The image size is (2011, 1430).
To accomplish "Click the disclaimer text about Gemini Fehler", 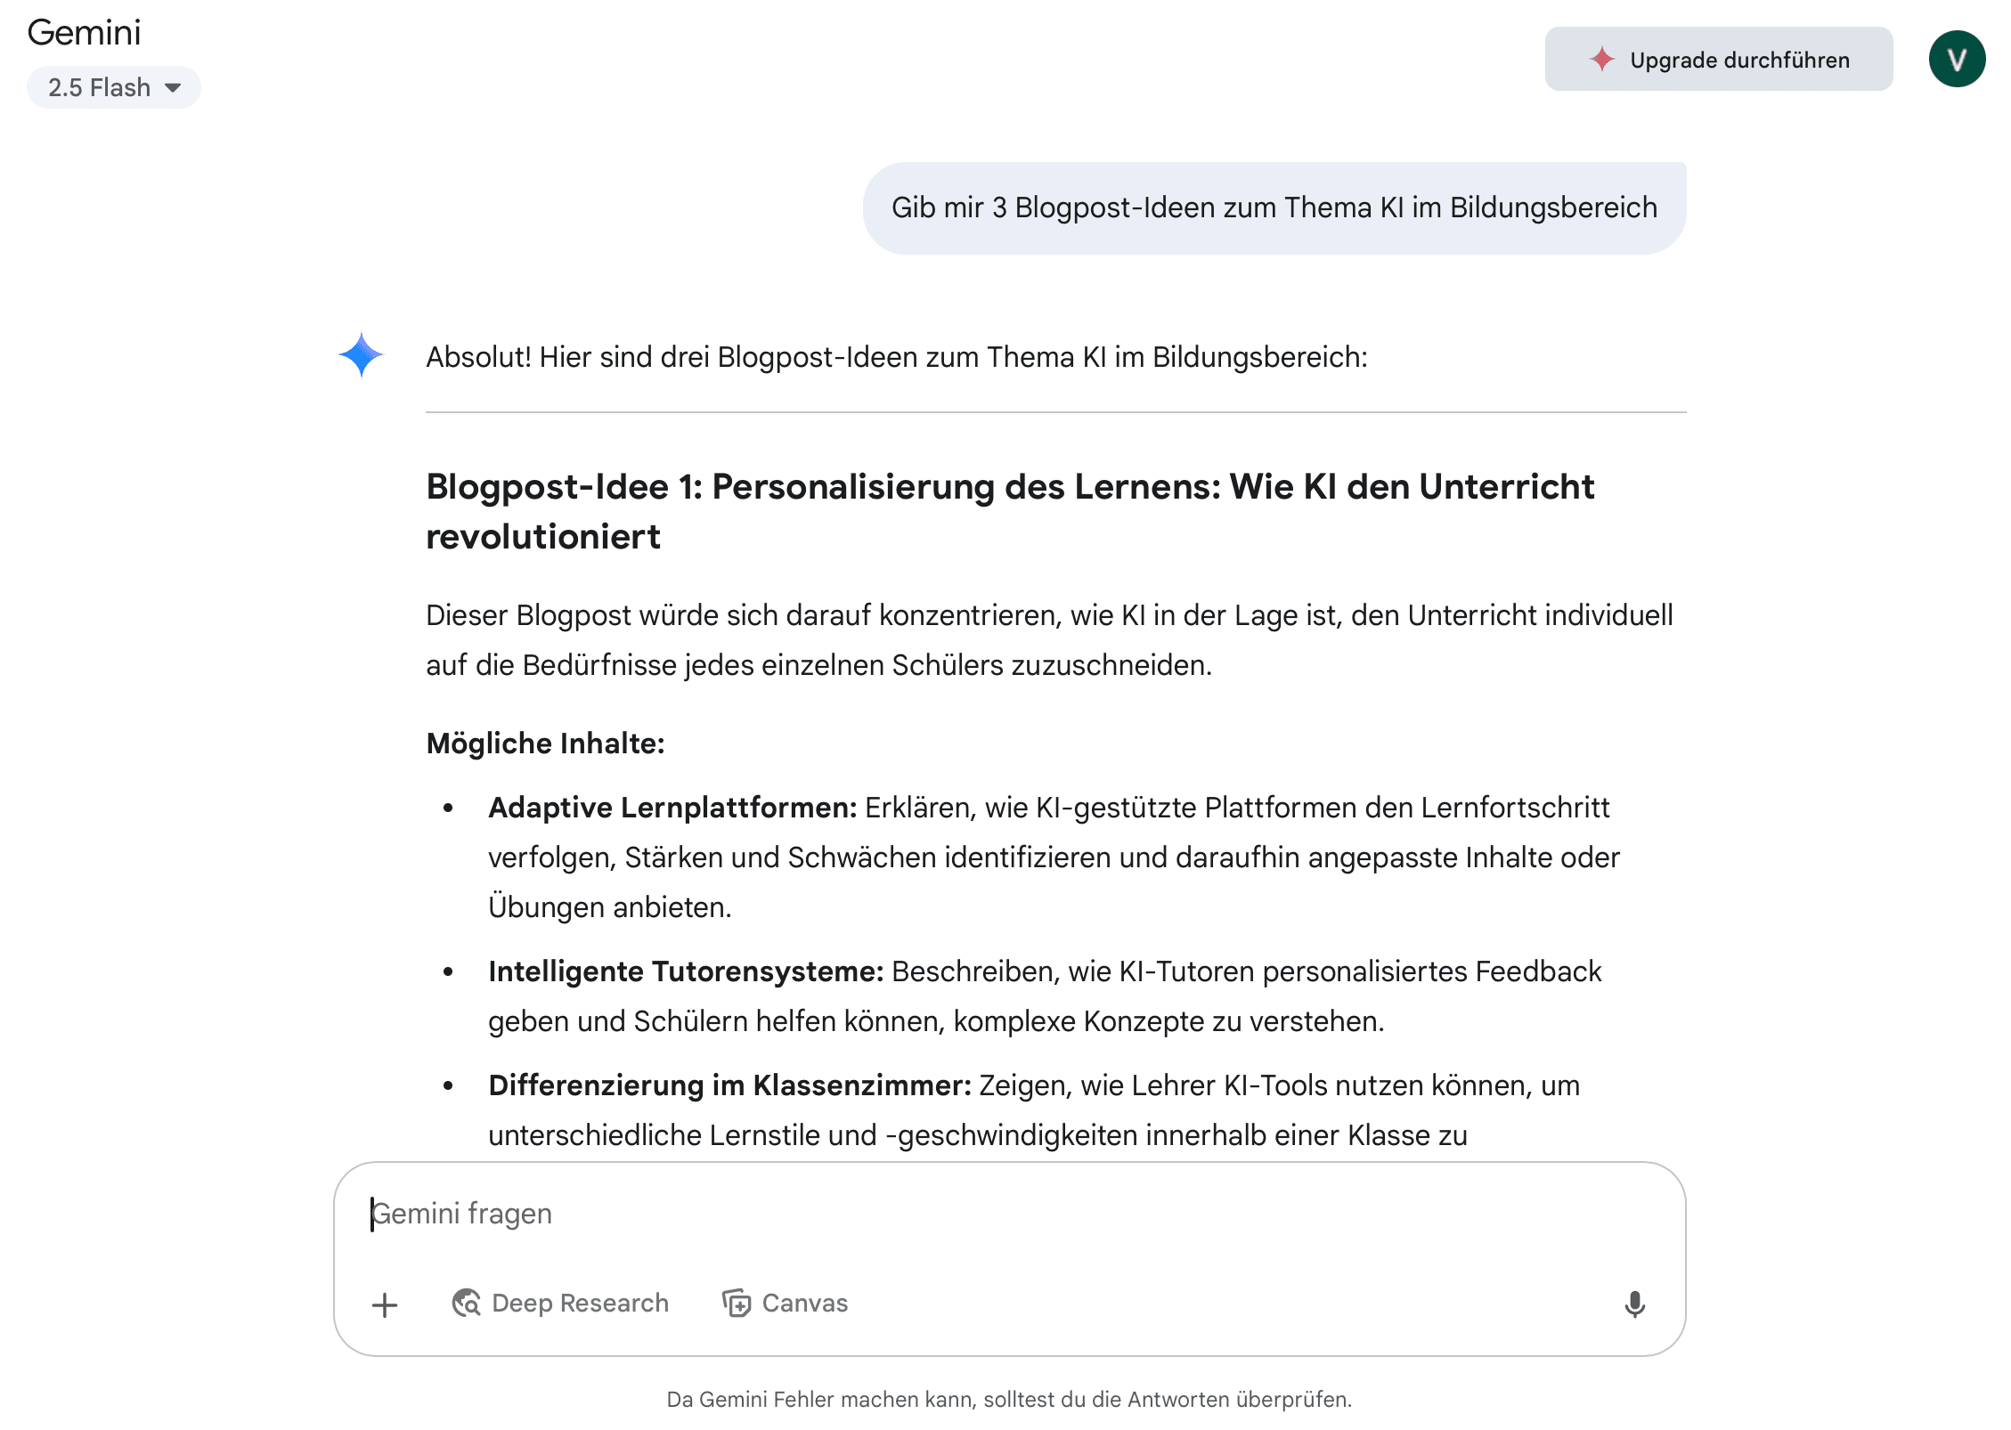I will [x=1009, y=1399].
